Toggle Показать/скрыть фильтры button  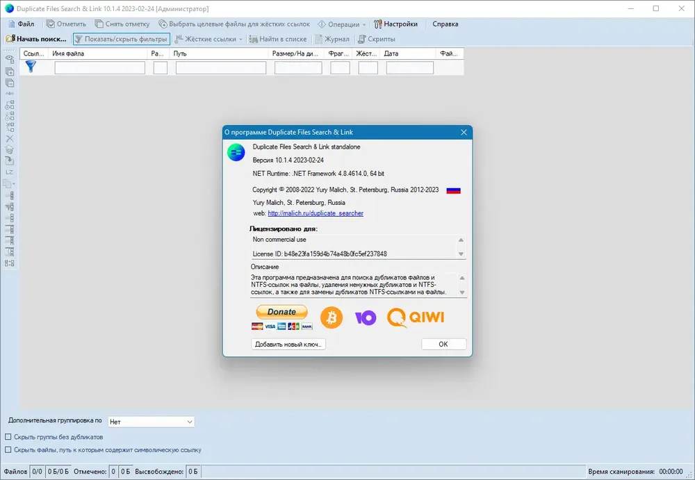click(122, 39)
